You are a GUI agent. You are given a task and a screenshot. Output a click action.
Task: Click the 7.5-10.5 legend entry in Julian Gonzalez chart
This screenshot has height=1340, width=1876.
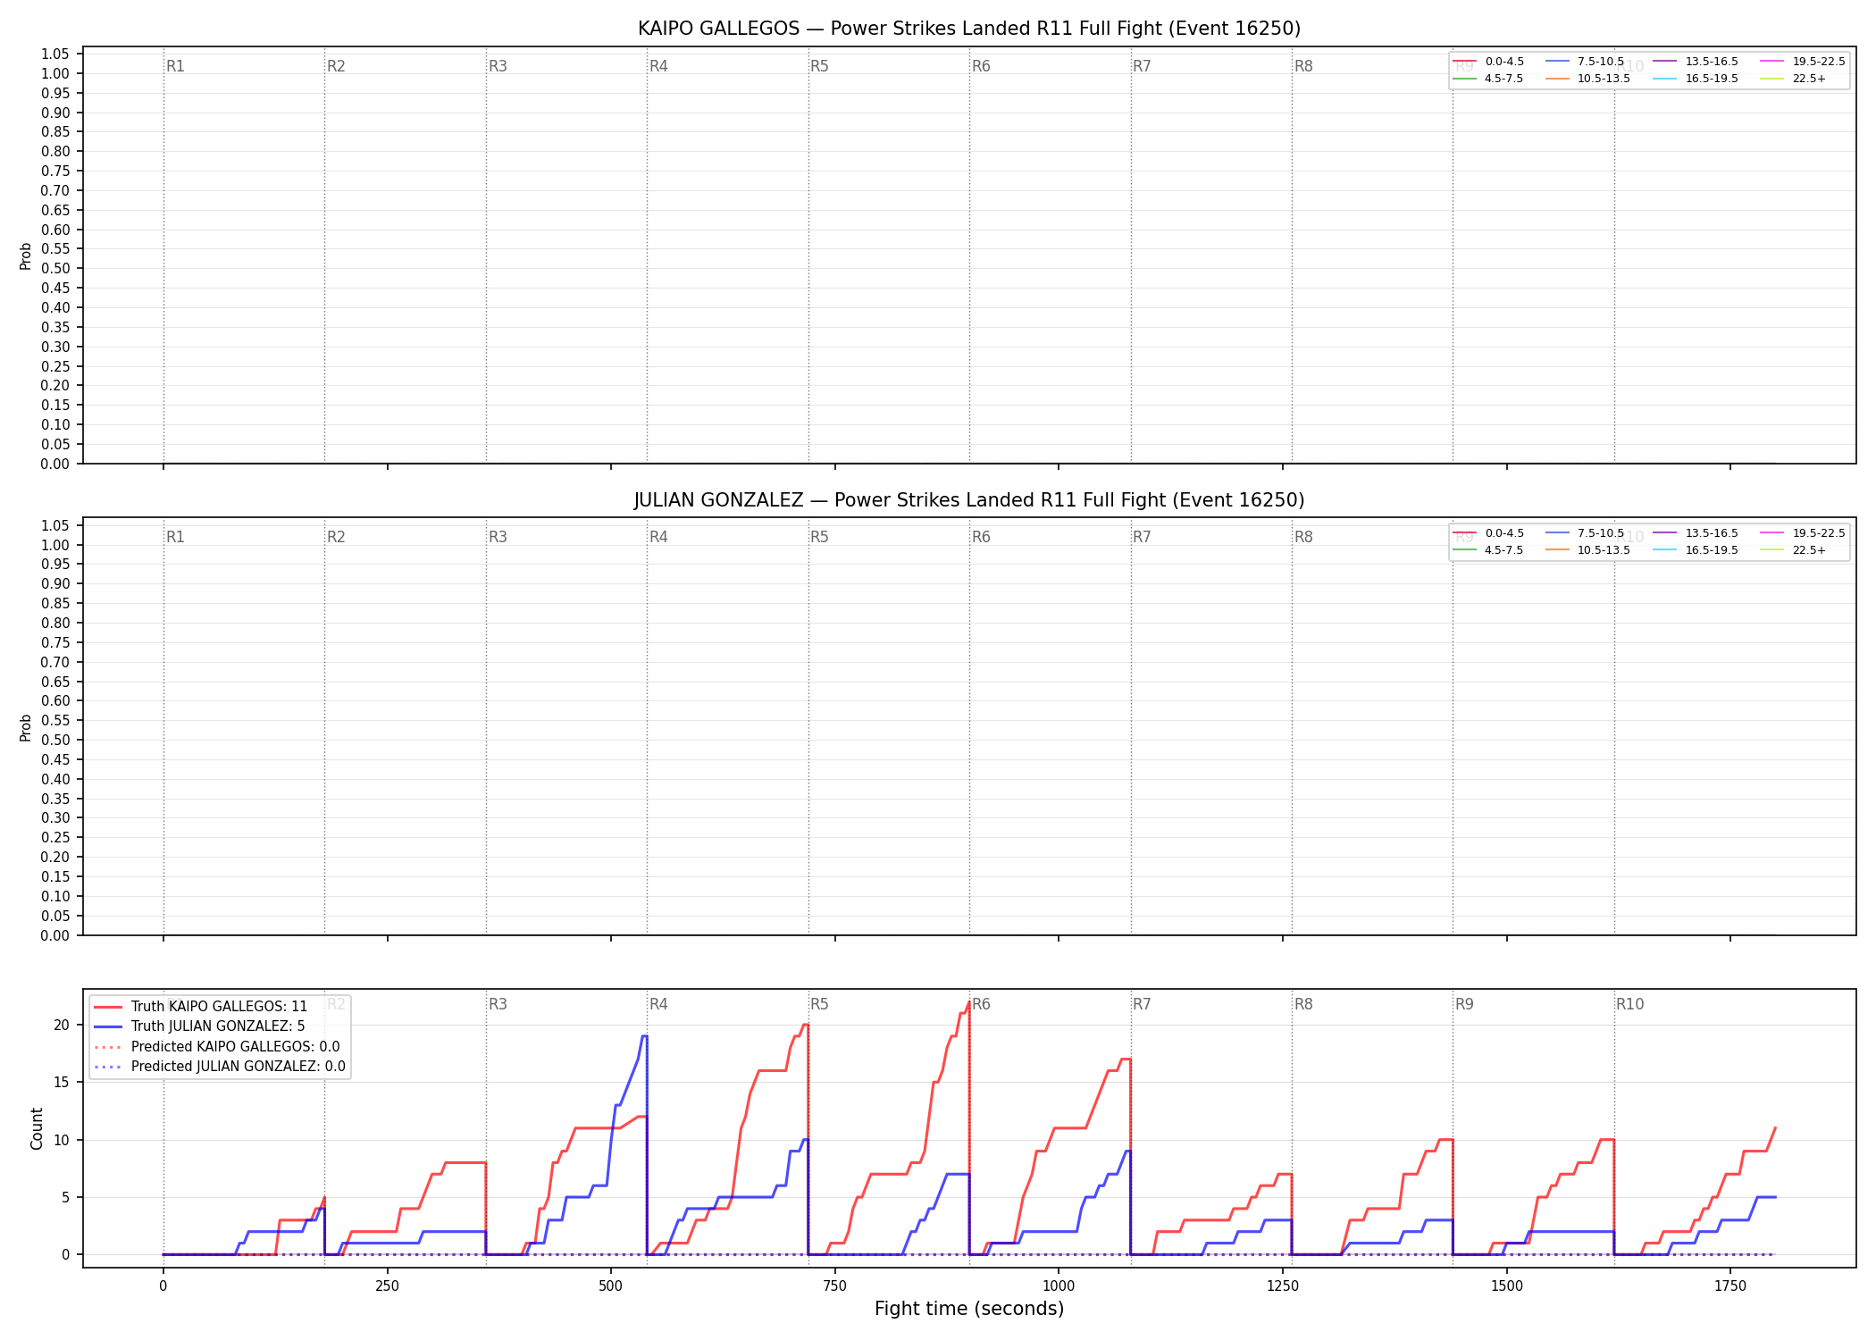pos(1584,533)
